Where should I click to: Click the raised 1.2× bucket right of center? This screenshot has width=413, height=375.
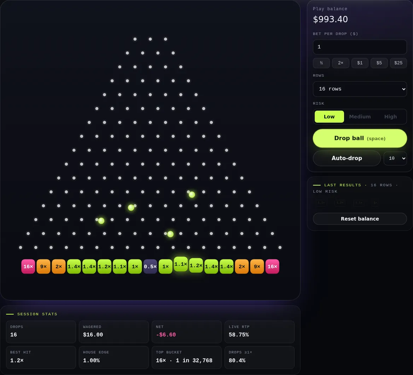tap(196, 265)
